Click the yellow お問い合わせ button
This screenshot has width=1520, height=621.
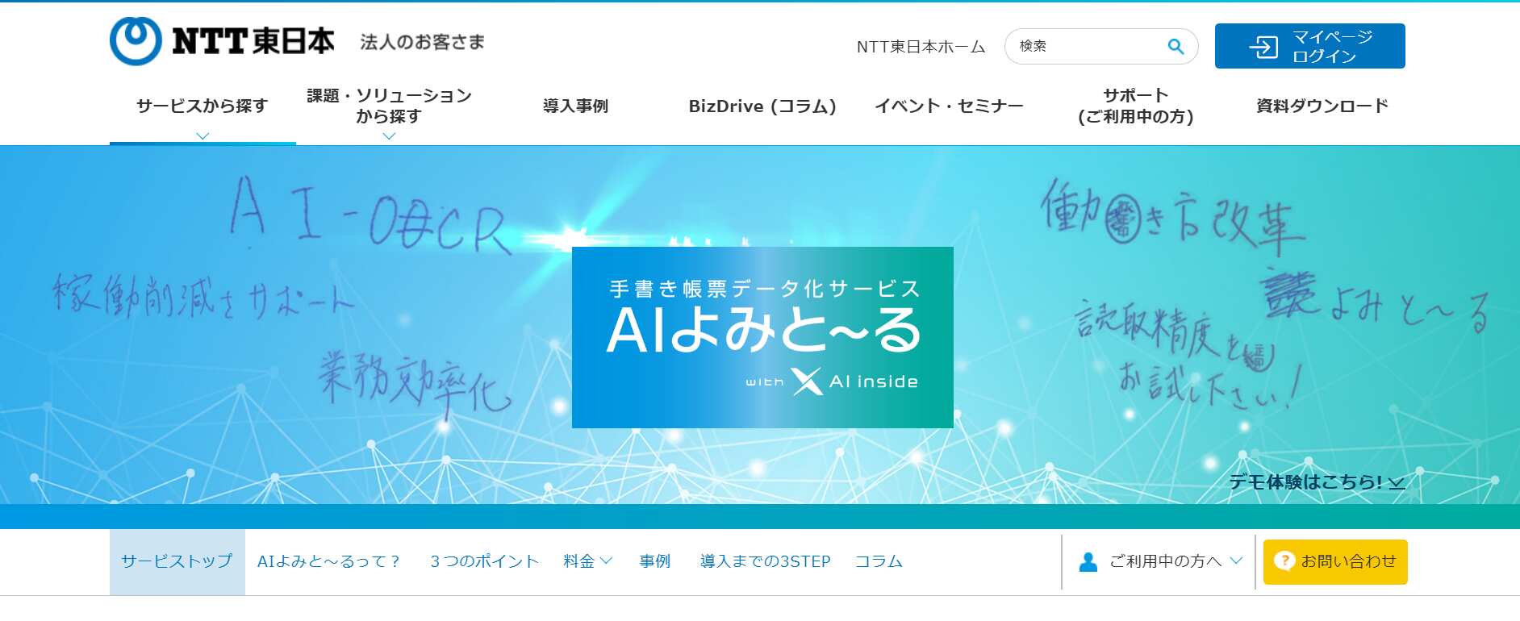(1335, 562)
